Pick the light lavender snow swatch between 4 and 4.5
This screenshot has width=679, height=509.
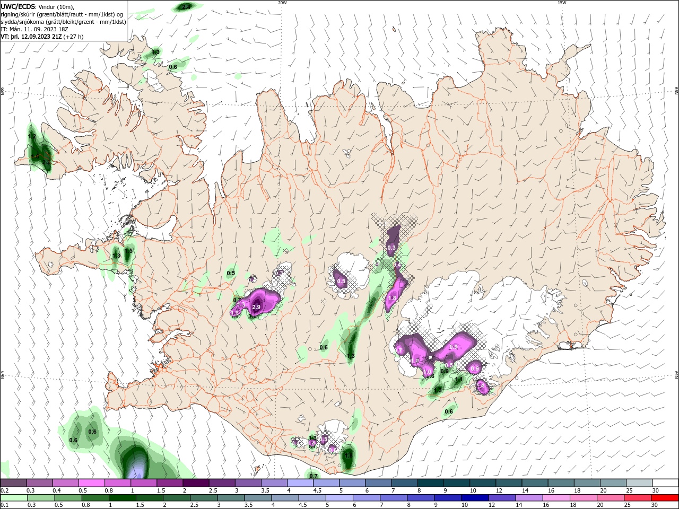(x=300, y=483)
